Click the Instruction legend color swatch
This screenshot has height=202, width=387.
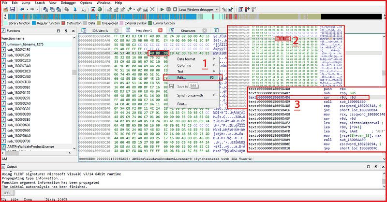63,23
